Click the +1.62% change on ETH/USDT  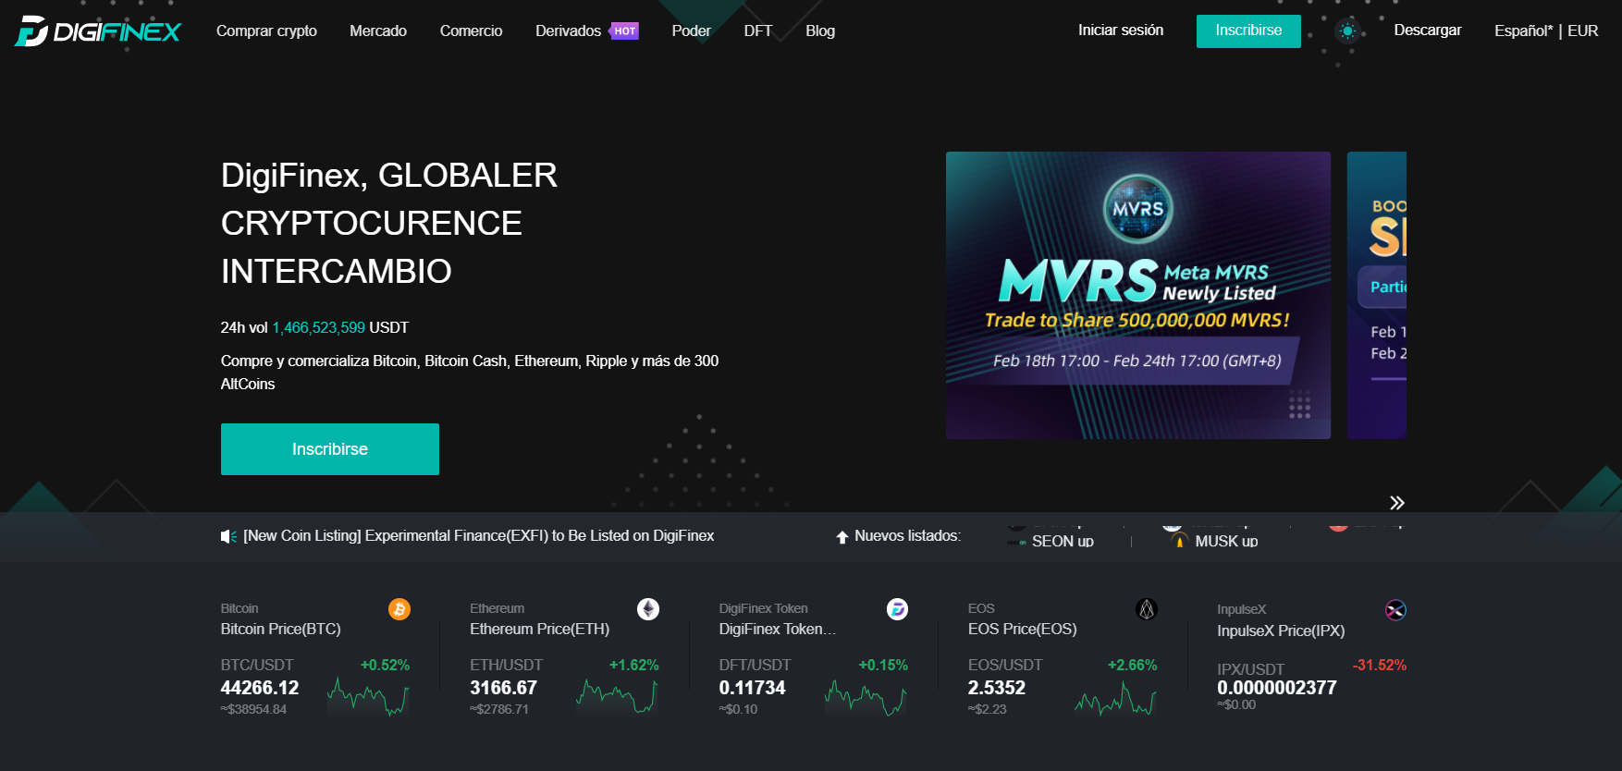(634, 666)
